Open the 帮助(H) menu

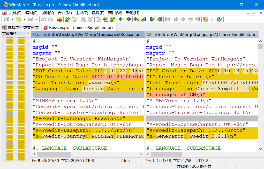point(132,13)
